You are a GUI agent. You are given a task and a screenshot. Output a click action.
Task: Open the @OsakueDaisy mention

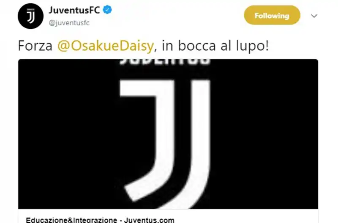coord(106,46)
